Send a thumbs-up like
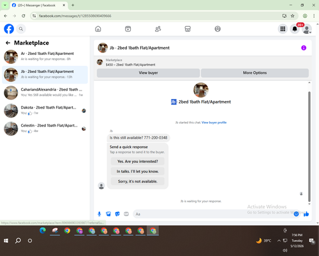This screenshot has height=256, width=319. point(306,214)
